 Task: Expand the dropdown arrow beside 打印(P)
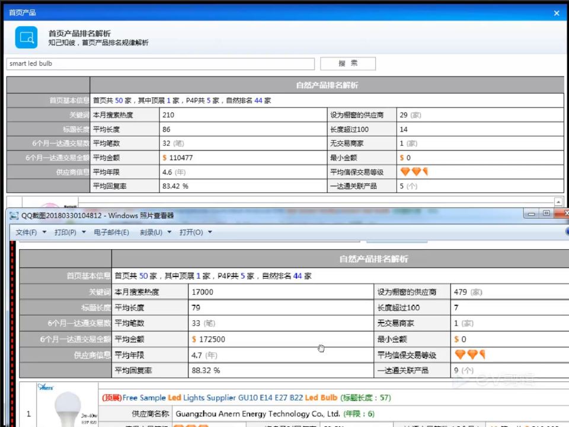[x=84, y=232]
